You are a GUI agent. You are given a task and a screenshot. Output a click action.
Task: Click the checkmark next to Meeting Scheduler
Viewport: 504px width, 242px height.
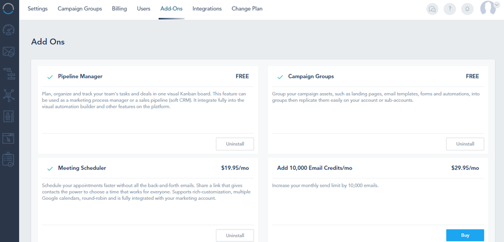coord(50,168)
